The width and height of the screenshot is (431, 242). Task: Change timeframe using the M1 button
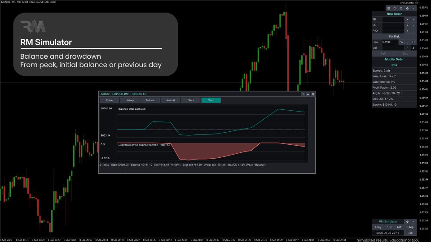[399, 227]
